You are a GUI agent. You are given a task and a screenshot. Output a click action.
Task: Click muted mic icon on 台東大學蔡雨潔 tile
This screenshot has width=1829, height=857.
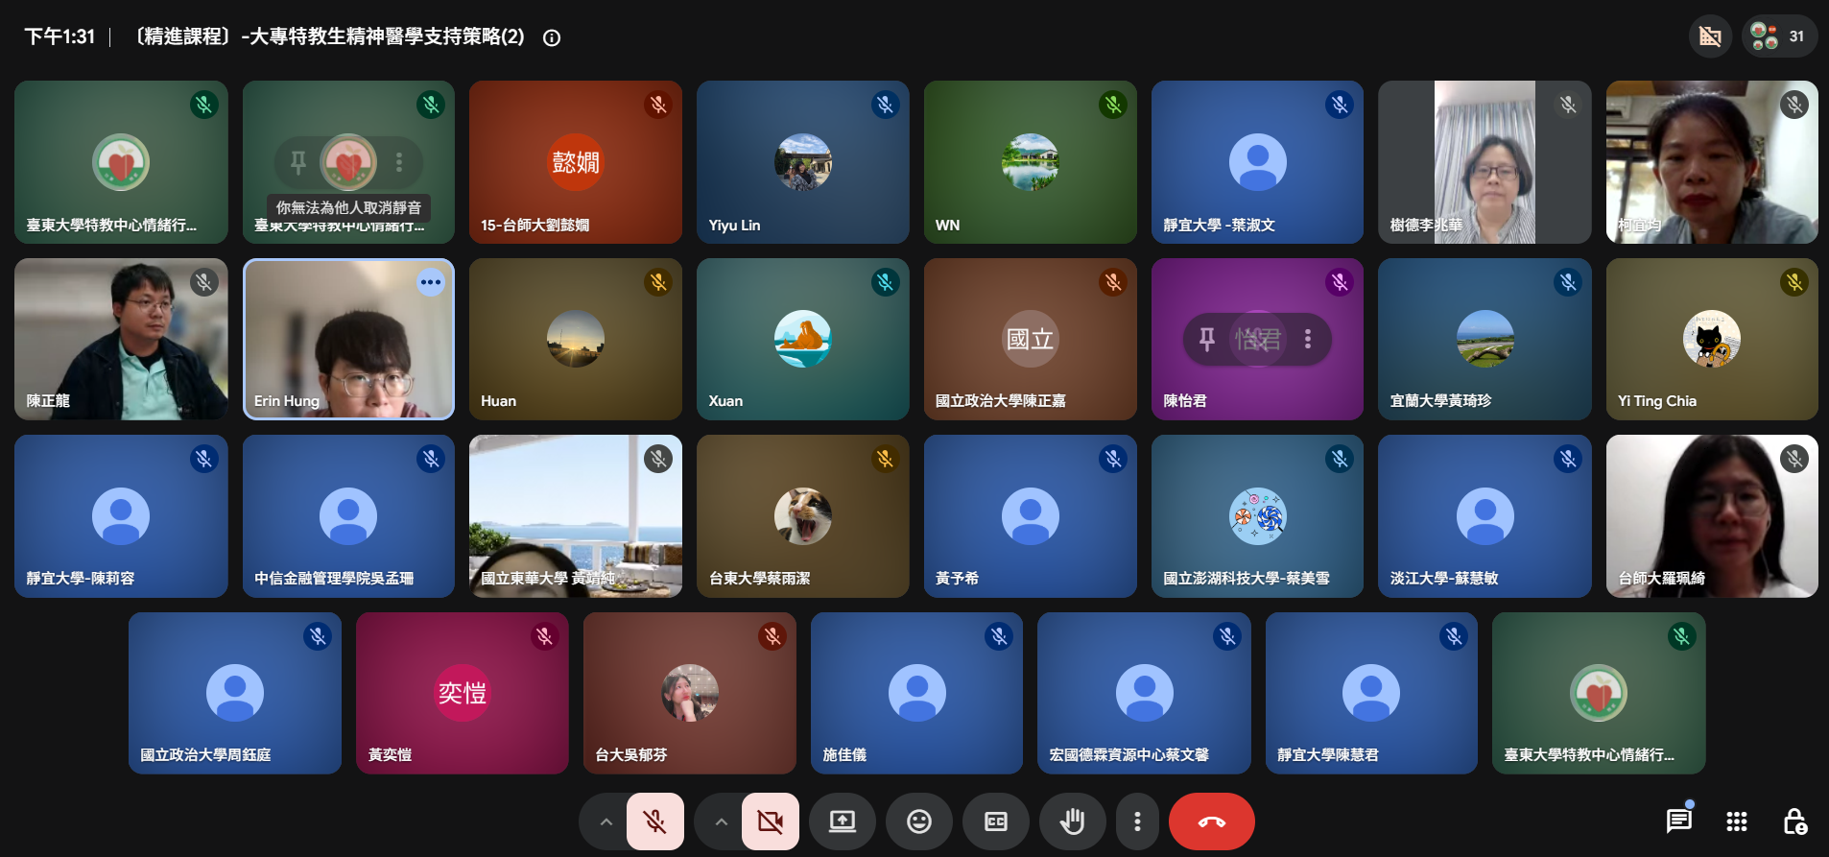coord(886,459)
